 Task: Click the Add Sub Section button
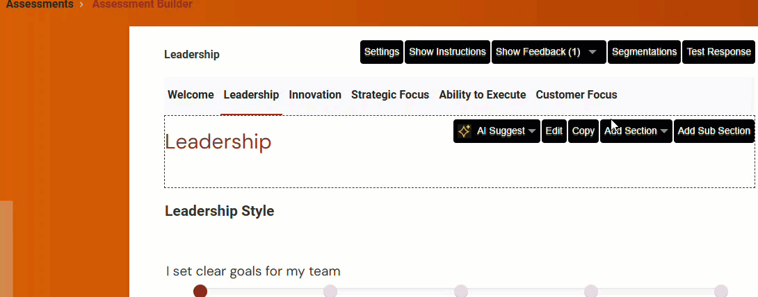pyautogui.click(x=713, y=131)
